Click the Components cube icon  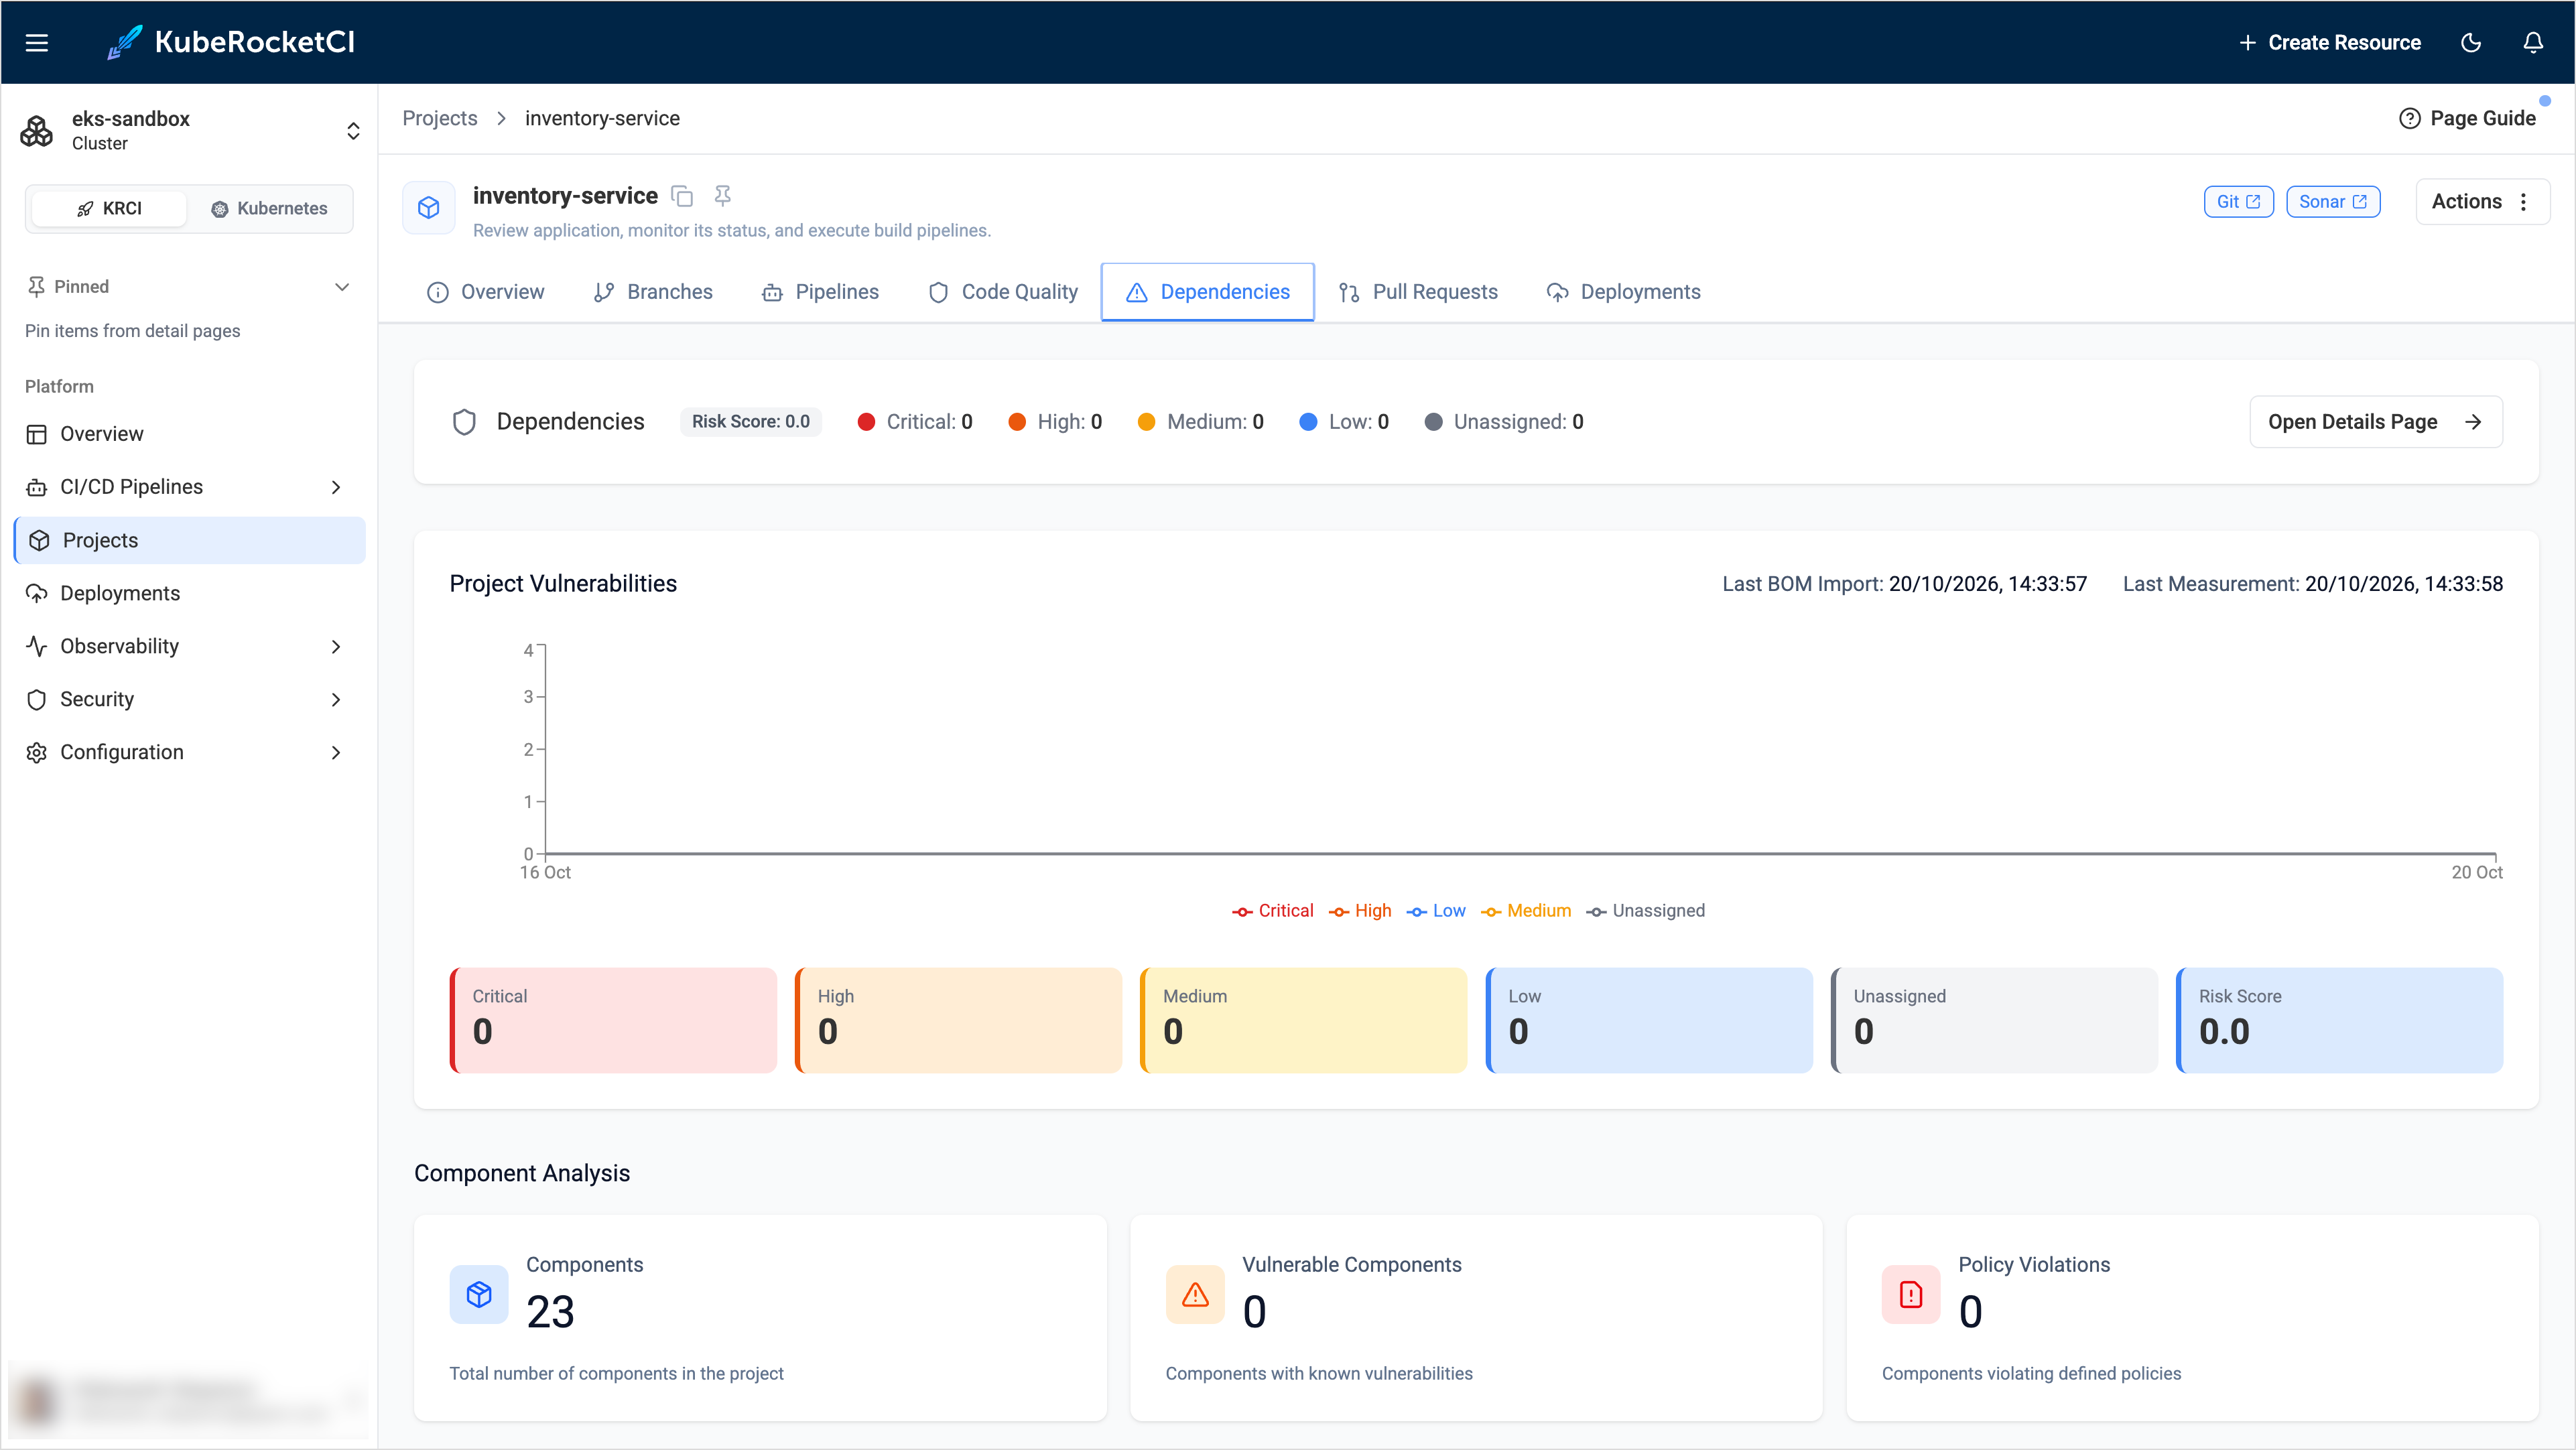[x=479, y=1295]
